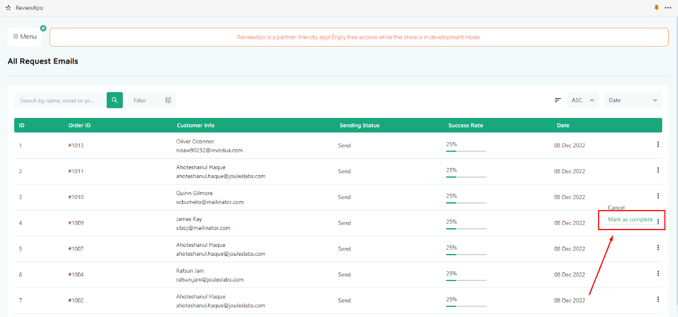Choose Cancel from the row menu
This screenshot has width=678, height=317.
tap(616, 207)
